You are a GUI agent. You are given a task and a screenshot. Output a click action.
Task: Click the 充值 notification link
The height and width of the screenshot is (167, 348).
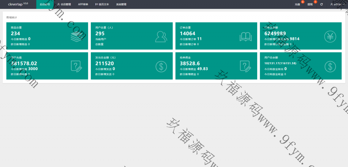[x=297, y=4]
